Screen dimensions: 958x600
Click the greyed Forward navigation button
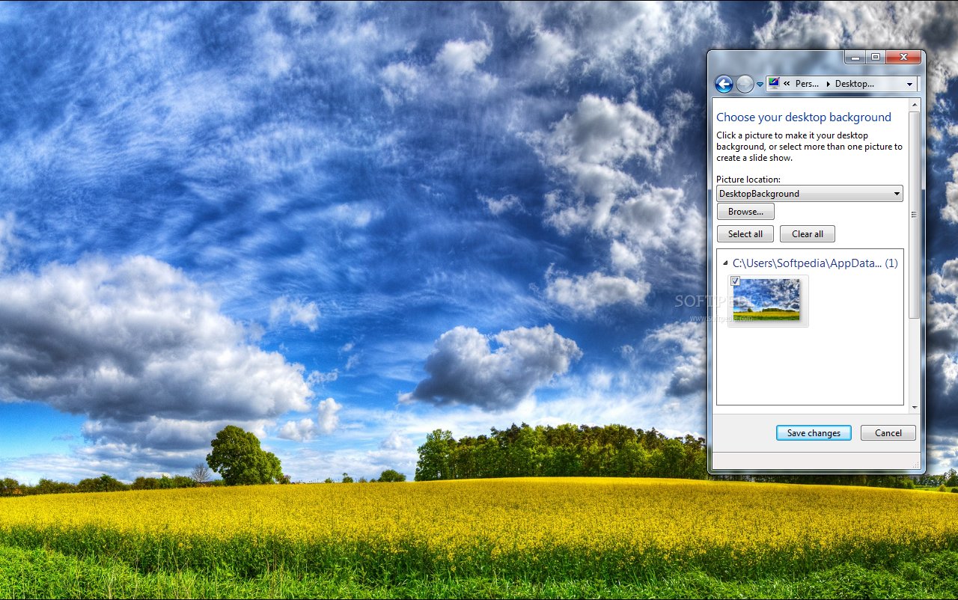pyautogui.click(x=745, y=84)
